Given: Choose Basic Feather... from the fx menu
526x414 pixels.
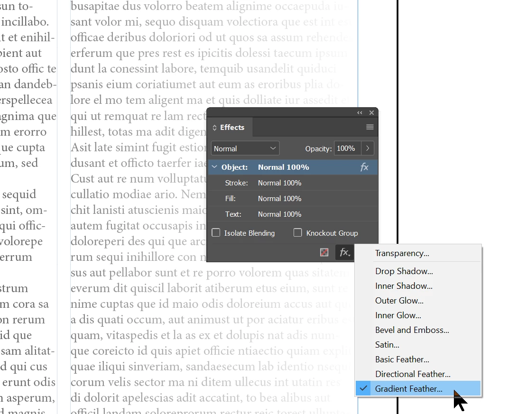Looking at the screenshot, I should (x=418, y=359).
